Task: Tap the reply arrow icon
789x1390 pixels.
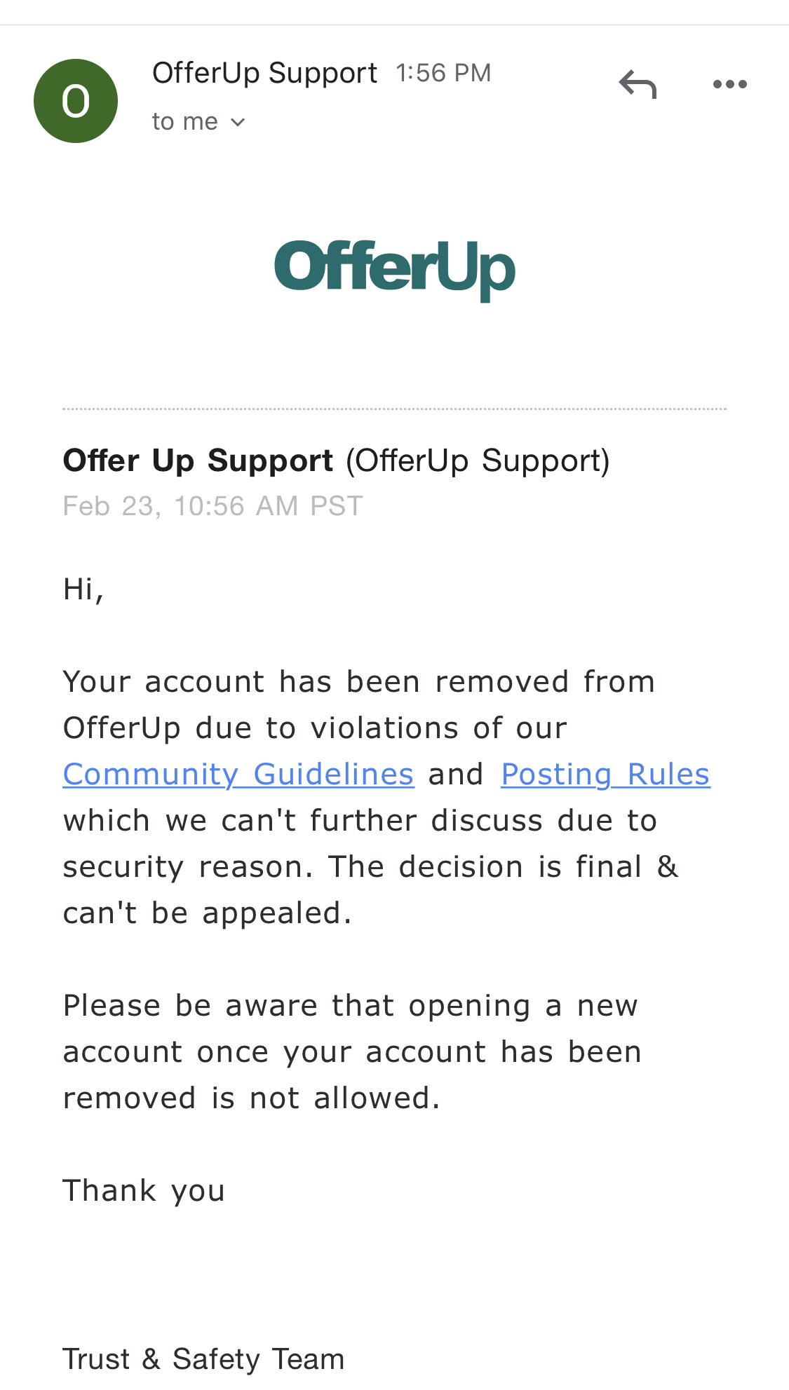Action: [638, 85]
